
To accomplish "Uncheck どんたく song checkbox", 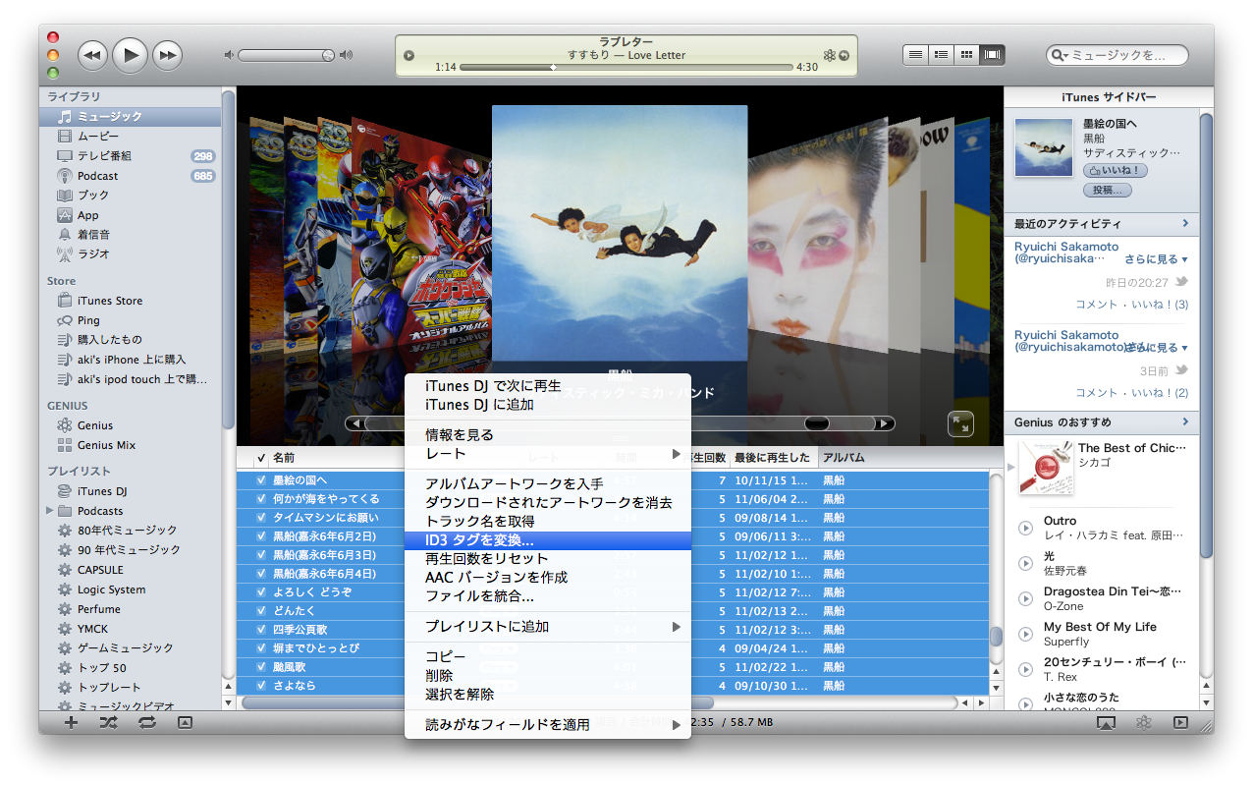I will pyautogui.click(x=261, y=611).
